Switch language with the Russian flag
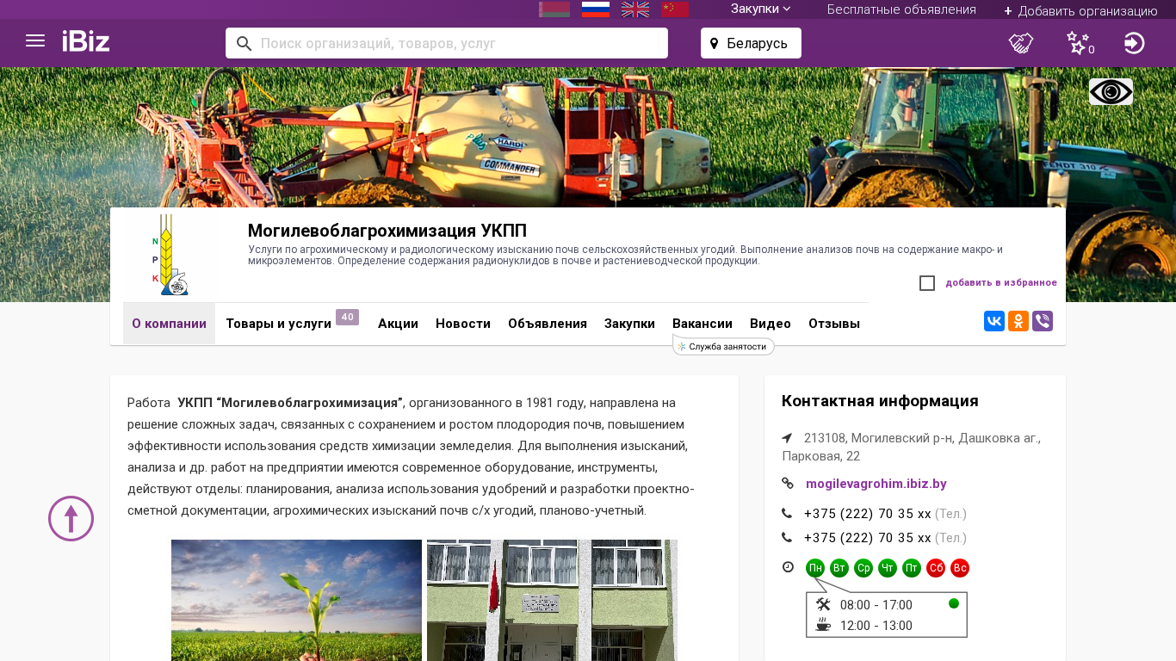This screenshot has height=661, width=1176. point(596,9)
